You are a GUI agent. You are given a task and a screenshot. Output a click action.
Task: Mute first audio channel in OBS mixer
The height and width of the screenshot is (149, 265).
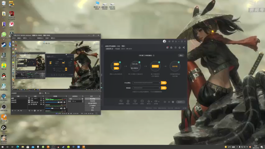point(62,102)
